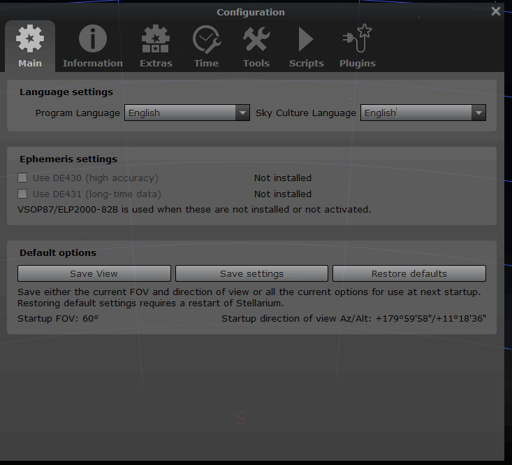512x465 pixels.
Task: Click the 'Language settings' heading
Action: point(66,92)
